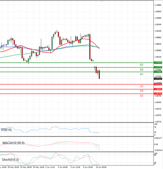The image size is (163, 169).
Task: Click the 1.10060 price axis label
Action: point(158,5)
